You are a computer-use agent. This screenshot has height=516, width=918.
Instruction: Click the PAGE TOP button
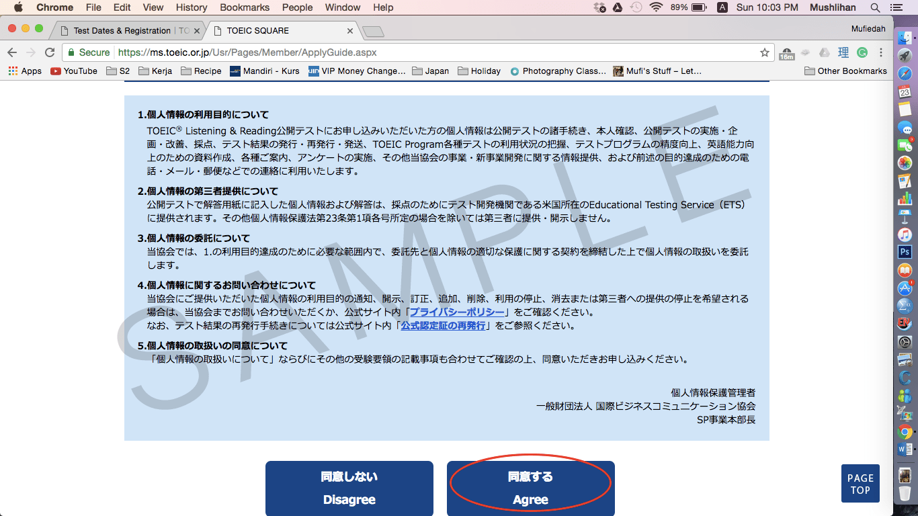tap(860, 484)
